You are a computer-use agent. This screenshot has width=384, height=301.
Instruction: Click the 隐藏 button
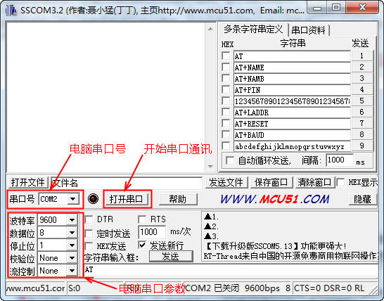pyautogui.click(x=362, y=199)
